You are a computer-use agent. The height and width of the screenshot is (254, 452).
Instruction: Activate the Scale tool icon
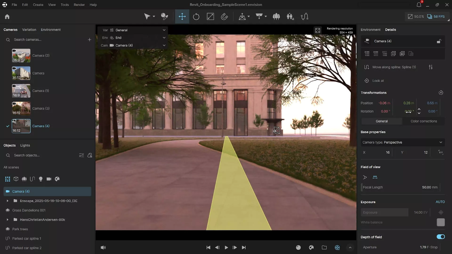(210, 17)
